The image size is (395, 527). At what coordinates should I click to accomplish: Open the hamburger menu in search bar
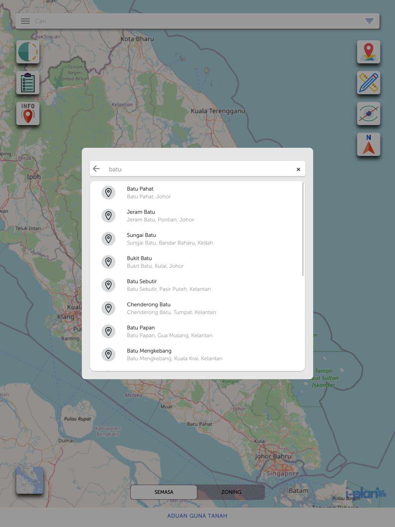(x=25, y=21)
